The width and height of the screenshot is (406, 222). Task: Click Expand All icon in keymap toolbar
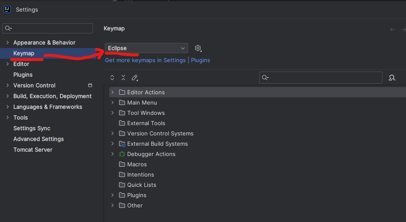(112, 78)
